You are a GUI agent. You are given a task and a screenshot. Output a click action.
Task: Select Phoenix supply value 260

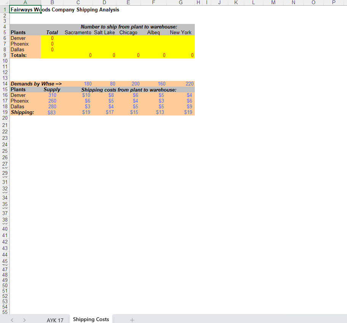click(x=52, y=101)
